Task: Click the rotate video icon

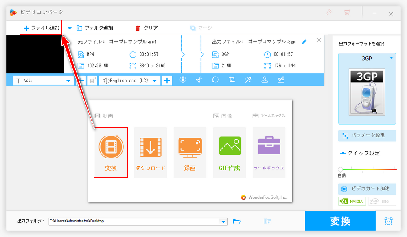Action: tap(215, 80)
